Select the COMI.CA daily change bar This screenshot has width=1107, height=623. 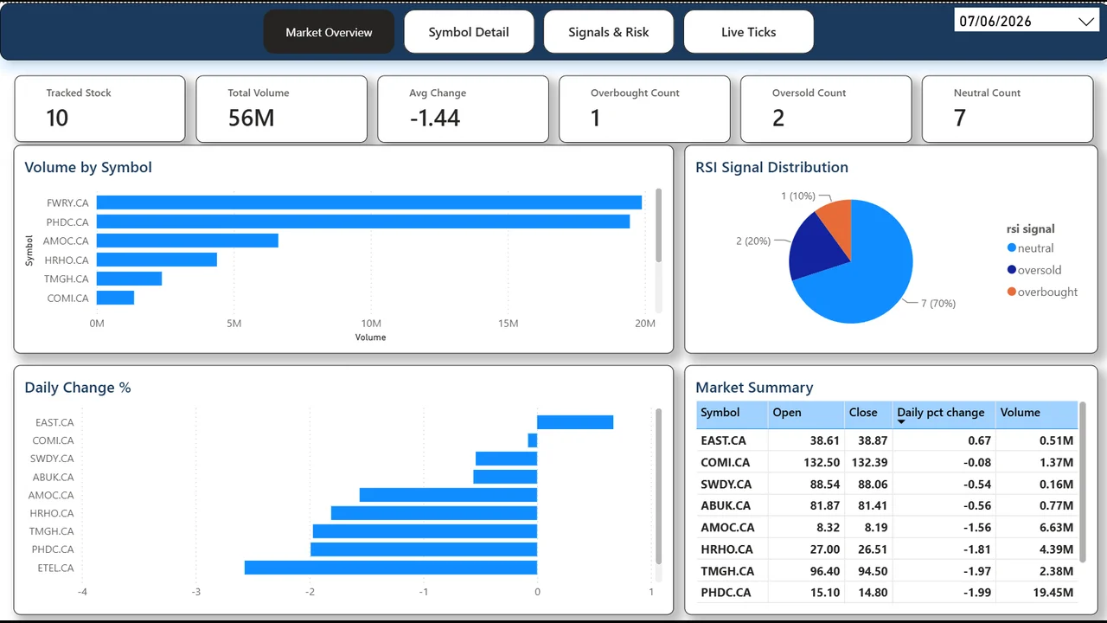click(533, 440)
